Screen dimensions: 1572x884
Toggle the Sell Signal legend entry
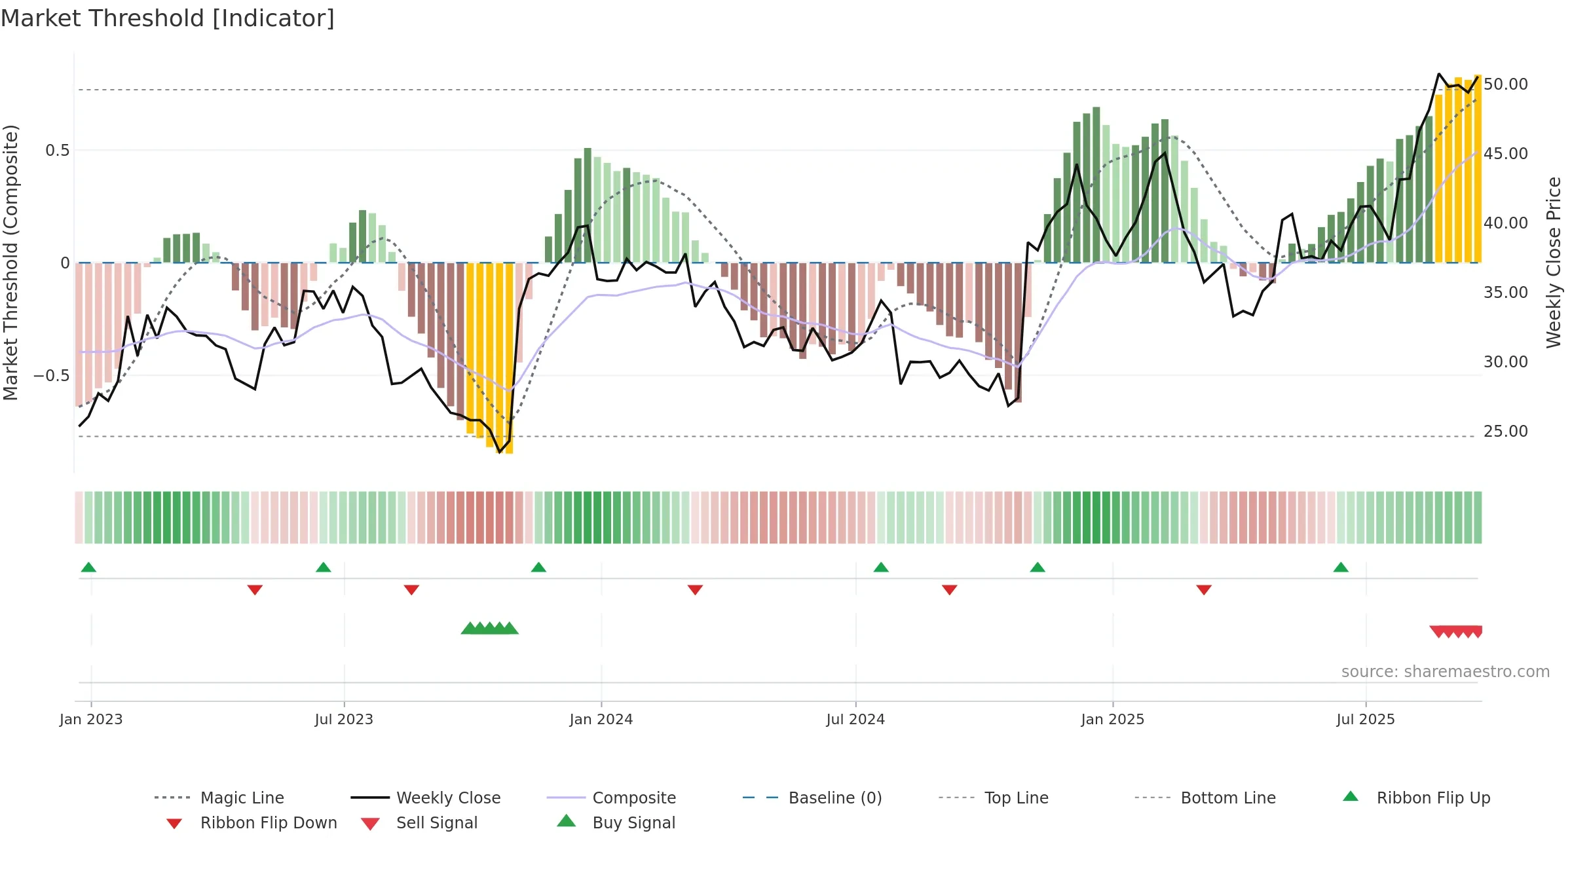click(x=419, y=822)
